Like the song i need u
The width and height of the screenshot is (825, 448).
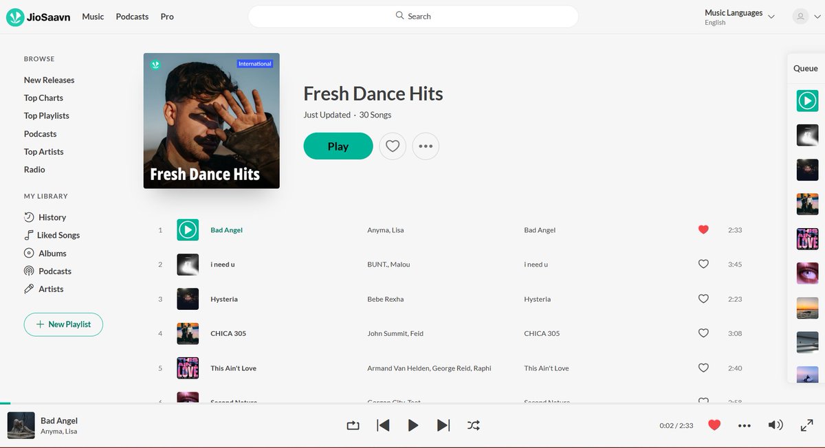703,264
